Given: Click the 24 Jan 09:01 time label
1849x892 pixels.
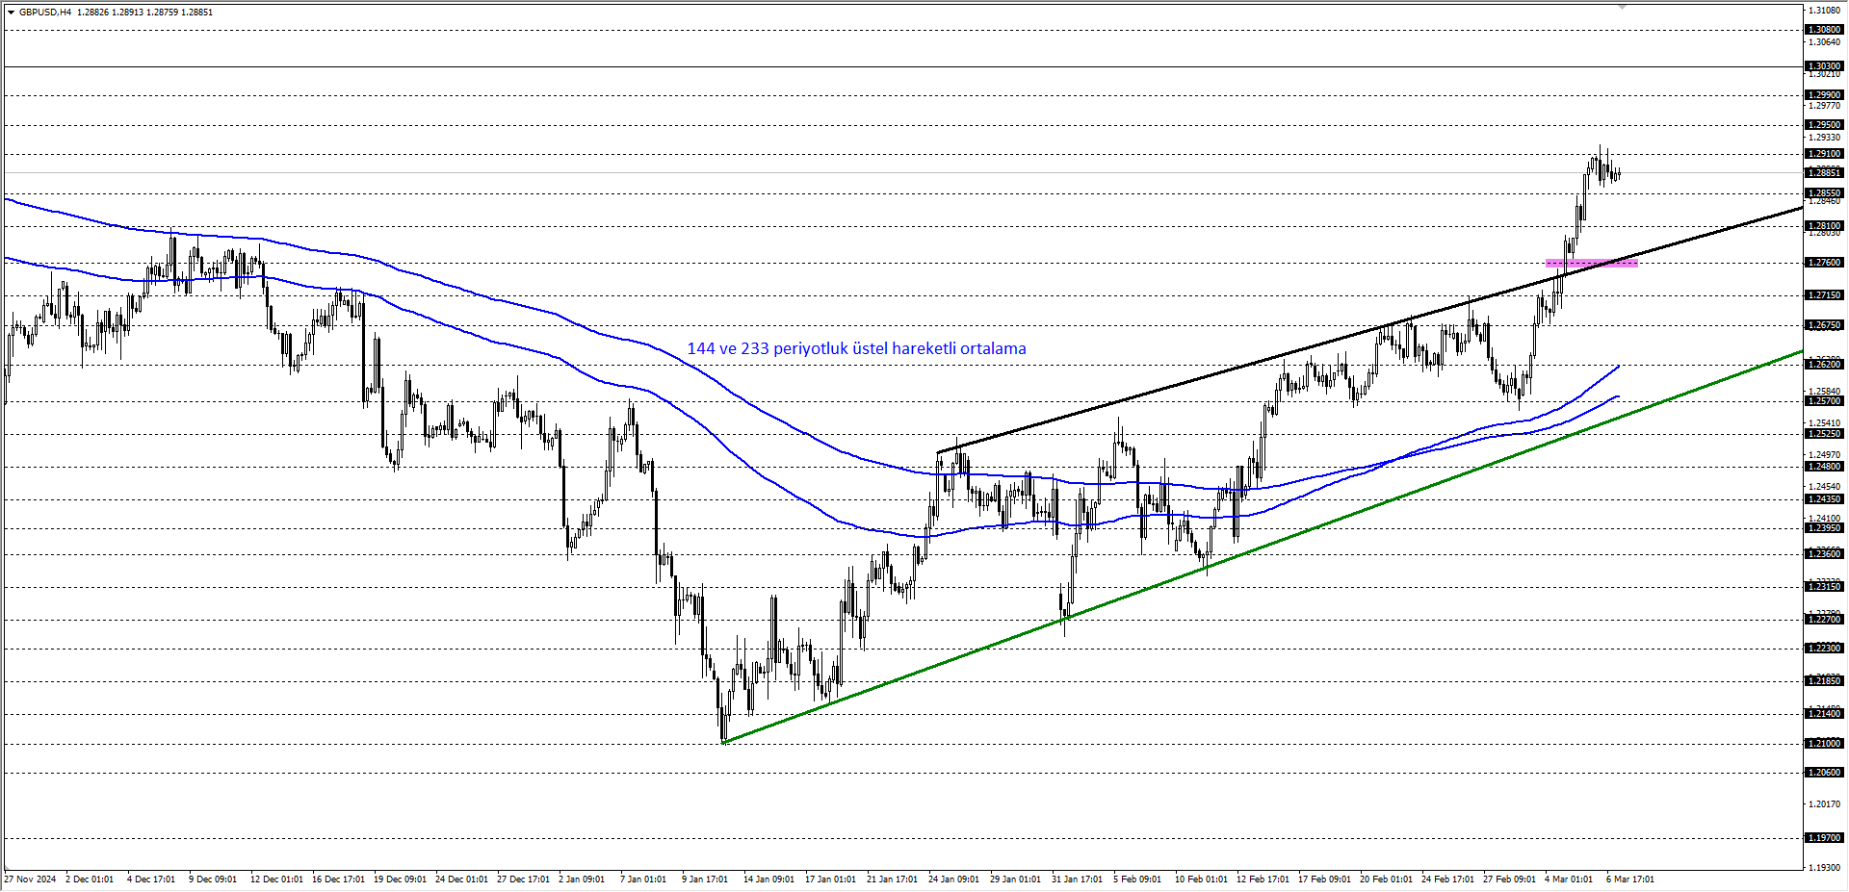Looking at the screenshot, I should pyautogui.click(x=953, y=879).
